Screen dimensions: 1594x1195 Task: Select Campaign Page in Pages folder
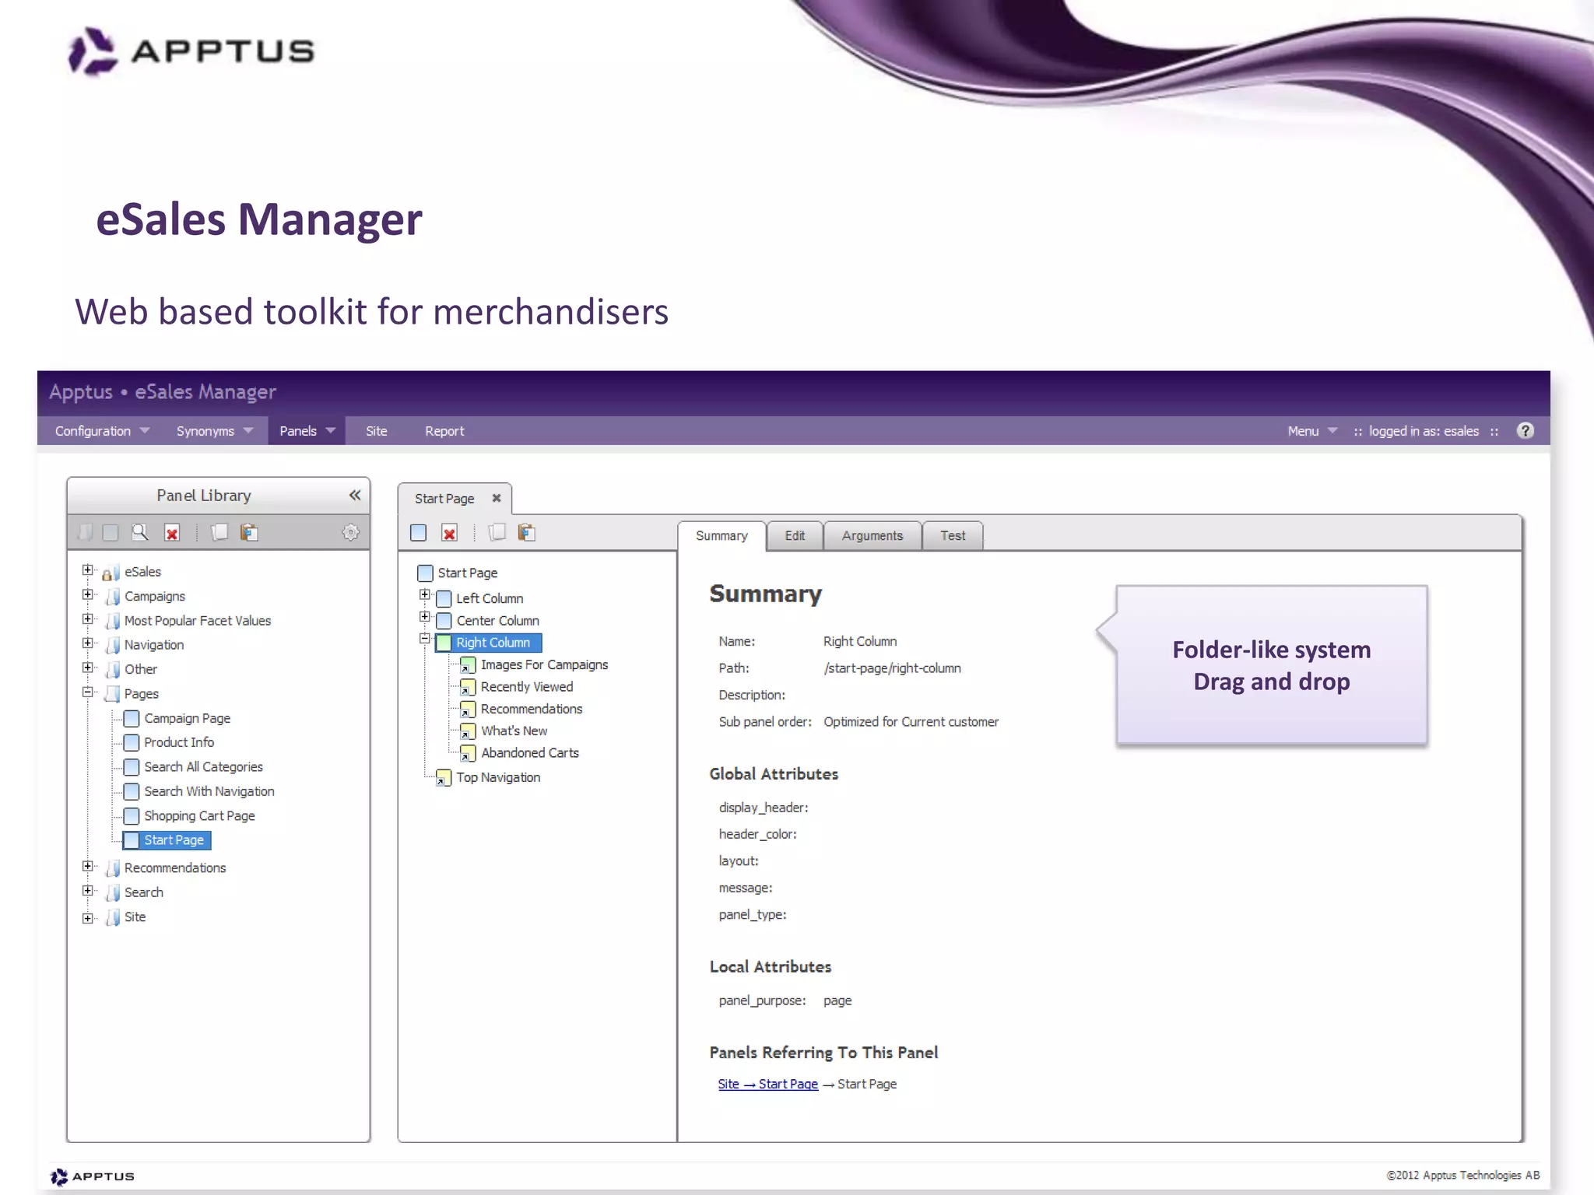(x=188, y=718)
